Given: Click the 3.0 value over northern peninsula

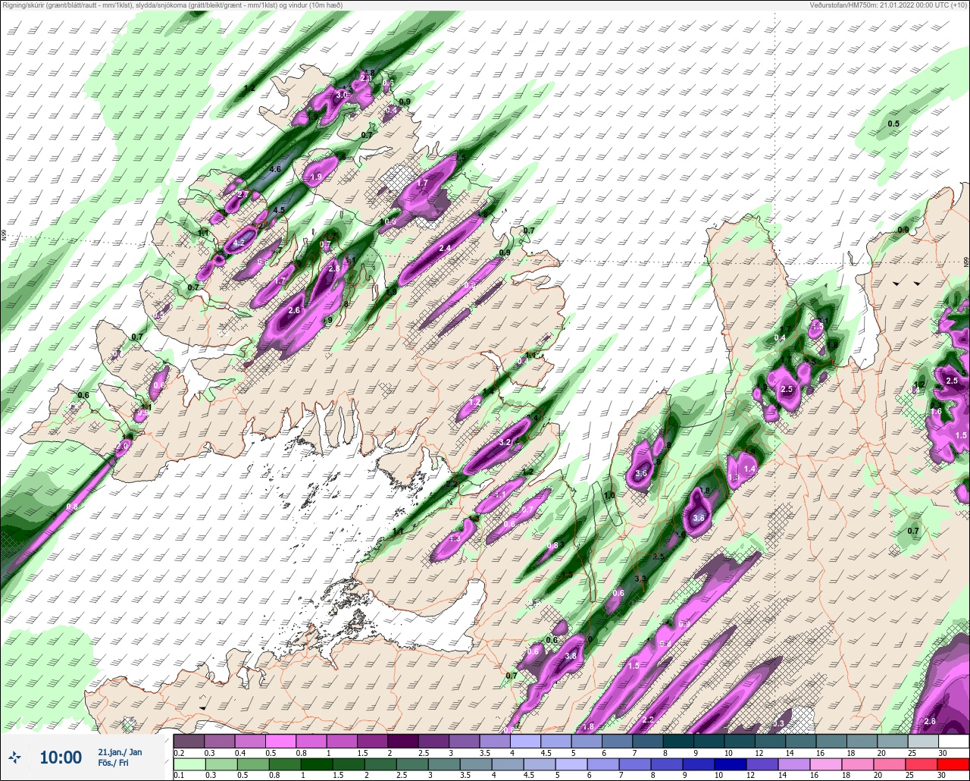Looking at the screenshot, I should pyautogui.click(x=342, y=95).
